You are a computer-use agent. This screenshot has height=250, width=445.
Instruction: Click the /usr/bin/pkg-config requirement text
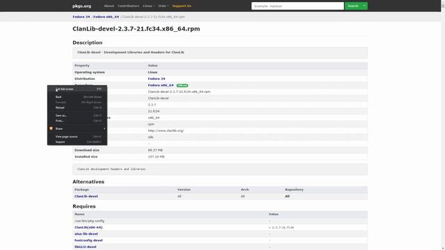click(x=90, y=221)
